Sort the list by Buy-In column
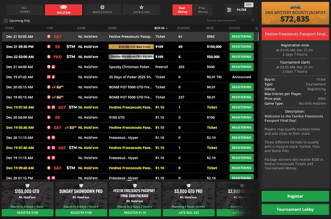Viewport: 331px width, 219px height. (x=160, y=28)
